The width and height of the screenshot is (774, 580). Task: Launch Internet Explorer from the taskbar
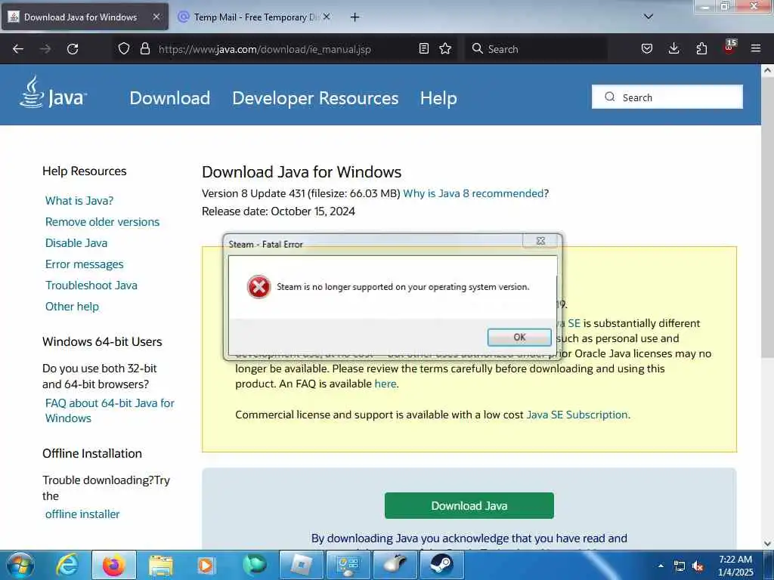click(67, 565)
